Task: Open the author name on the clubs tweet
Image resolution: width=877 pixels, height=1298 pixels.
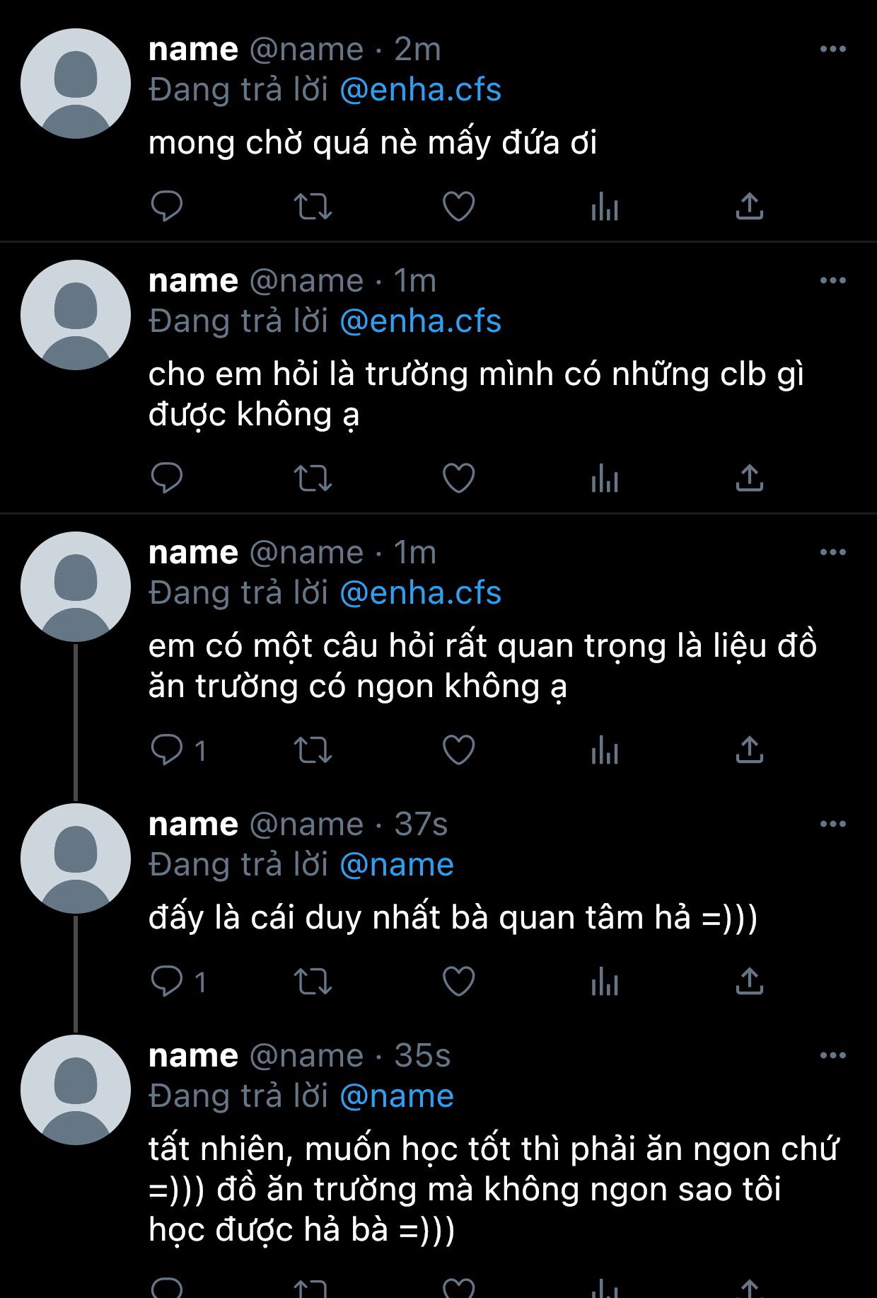Action: click(193, 280)
